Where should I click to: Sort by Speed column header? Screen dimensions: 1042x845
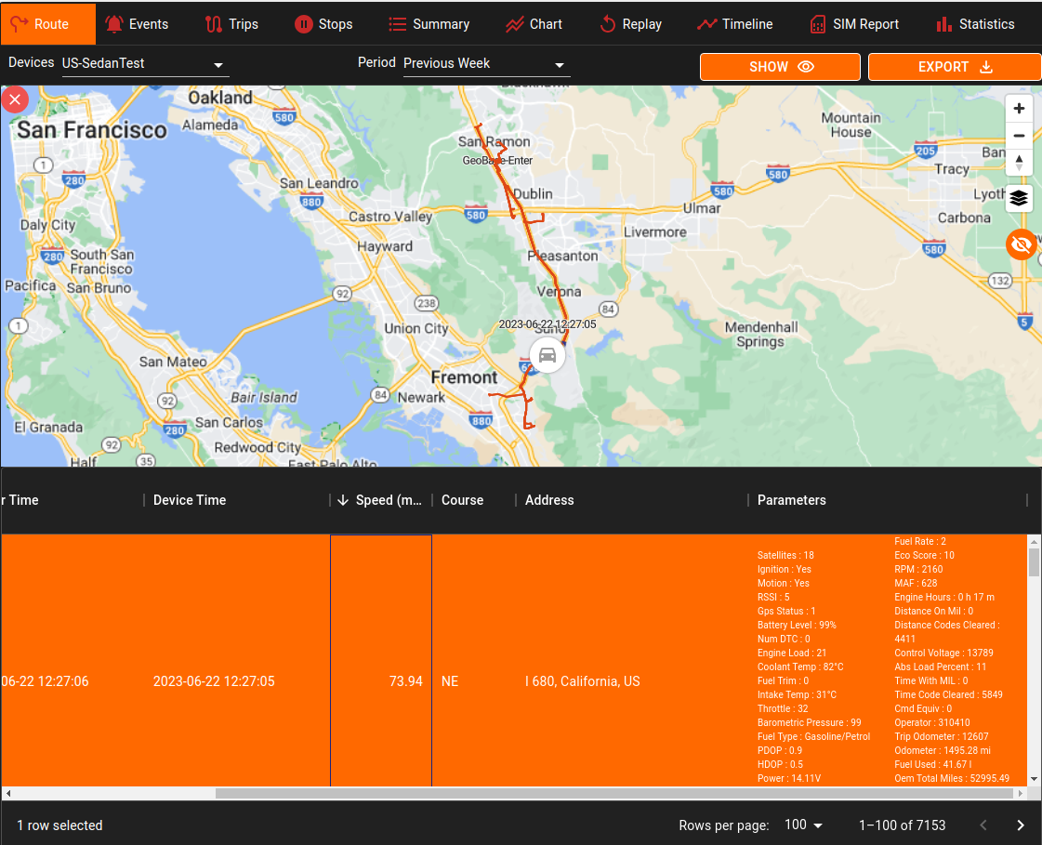click(x=381, y=500)
